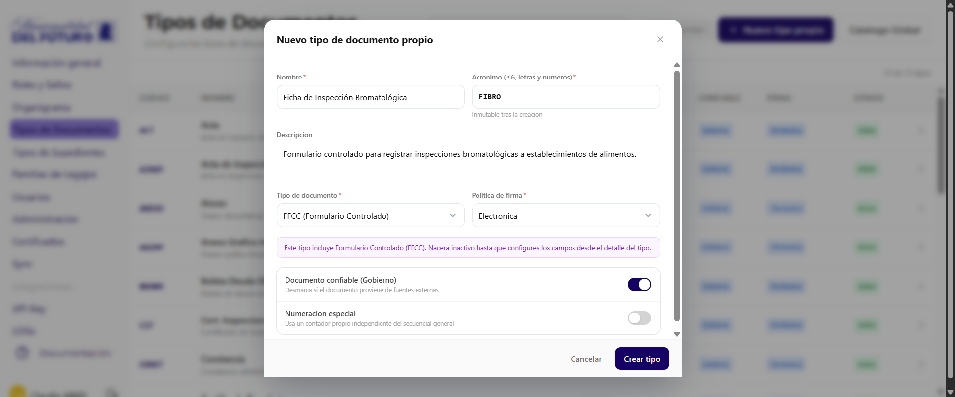Click the Crear tipo button
The height and width of the screenshot is (397, 955).
(642, 359)
